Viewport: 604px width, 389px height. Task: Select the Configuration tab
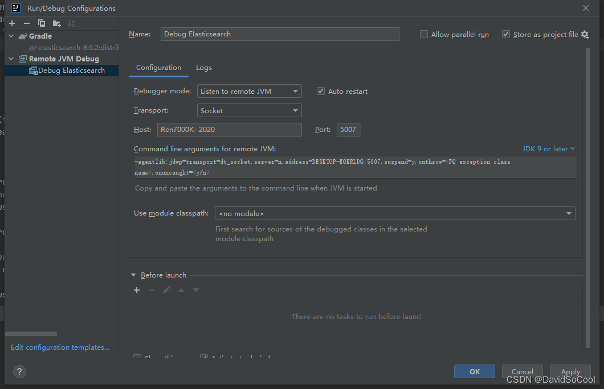click(158, 67)
